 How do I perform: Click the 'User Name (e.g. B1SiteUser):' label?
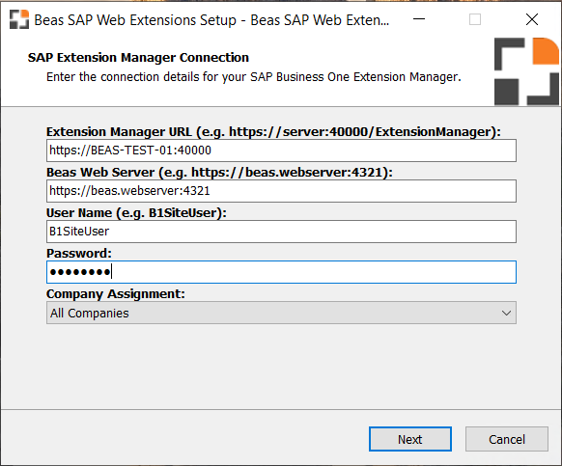pyautogui.click(x=136, y=213)
